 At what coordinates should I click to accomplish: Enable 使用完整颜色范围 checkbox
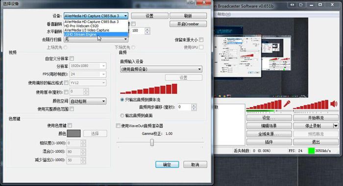click(72, 109)
